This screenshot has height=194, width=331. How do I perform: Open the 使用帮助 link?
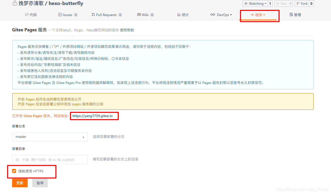tap(127, 30)
